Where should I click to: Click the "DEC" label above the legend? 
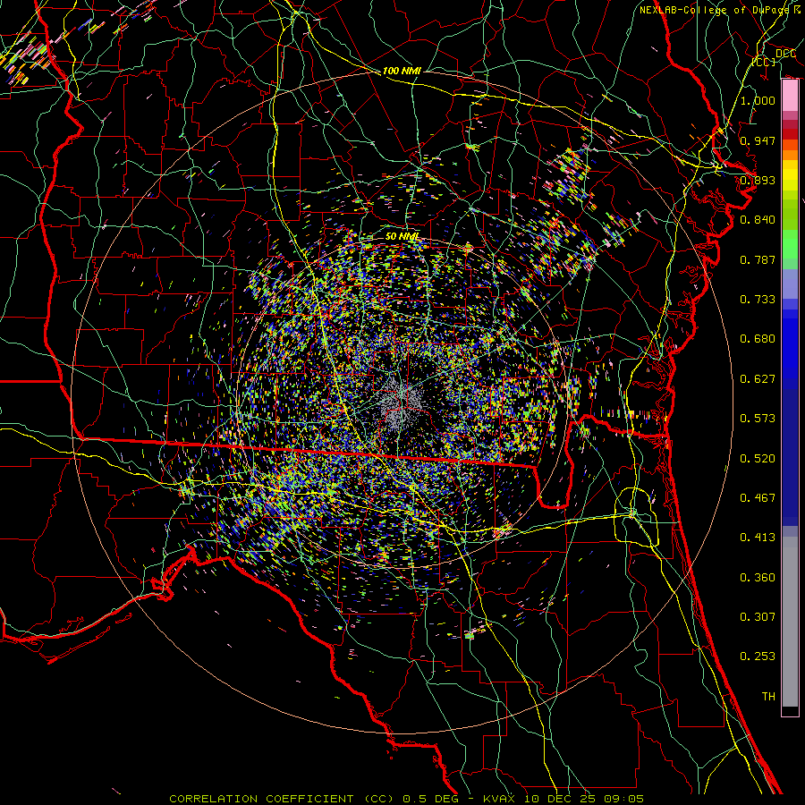(785, 54)
